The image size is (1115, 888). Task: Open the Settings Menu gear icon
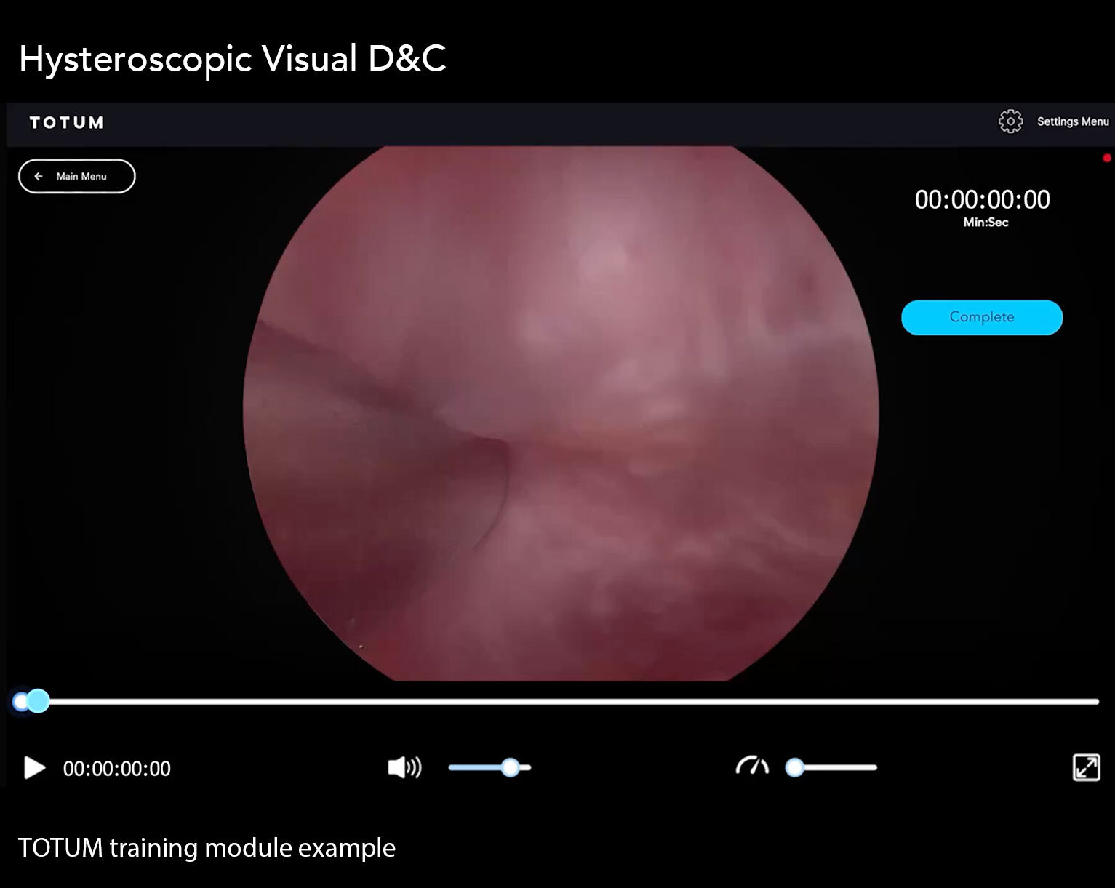point(1010,121)
